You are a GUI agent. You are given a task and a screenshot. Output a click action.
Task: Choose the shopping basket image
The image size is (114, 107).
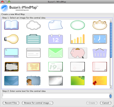coord(100,53)
